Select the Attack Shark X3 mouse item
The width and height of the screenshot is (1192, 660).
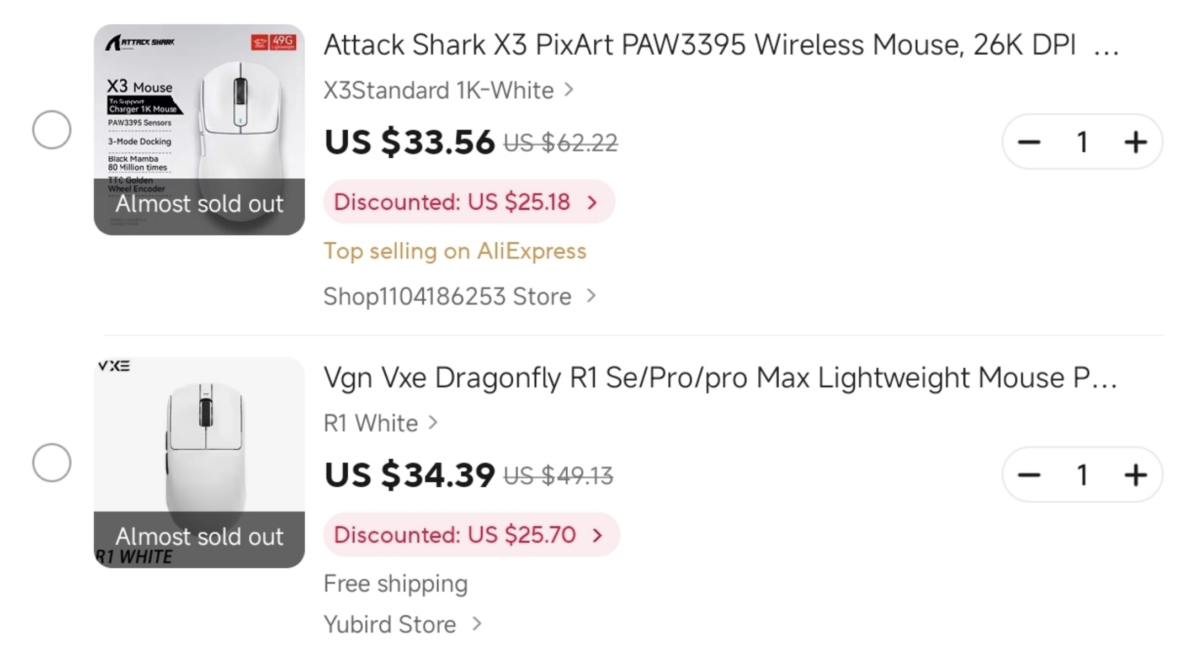coord(52,130)
